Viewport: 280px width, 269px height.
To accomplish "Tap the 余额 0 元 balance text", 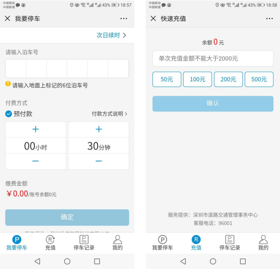I will pyautogui.click(x=213, y=42).
